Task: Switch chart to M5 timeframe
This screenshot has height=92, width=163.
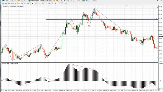Action: [x=6, y=3]
